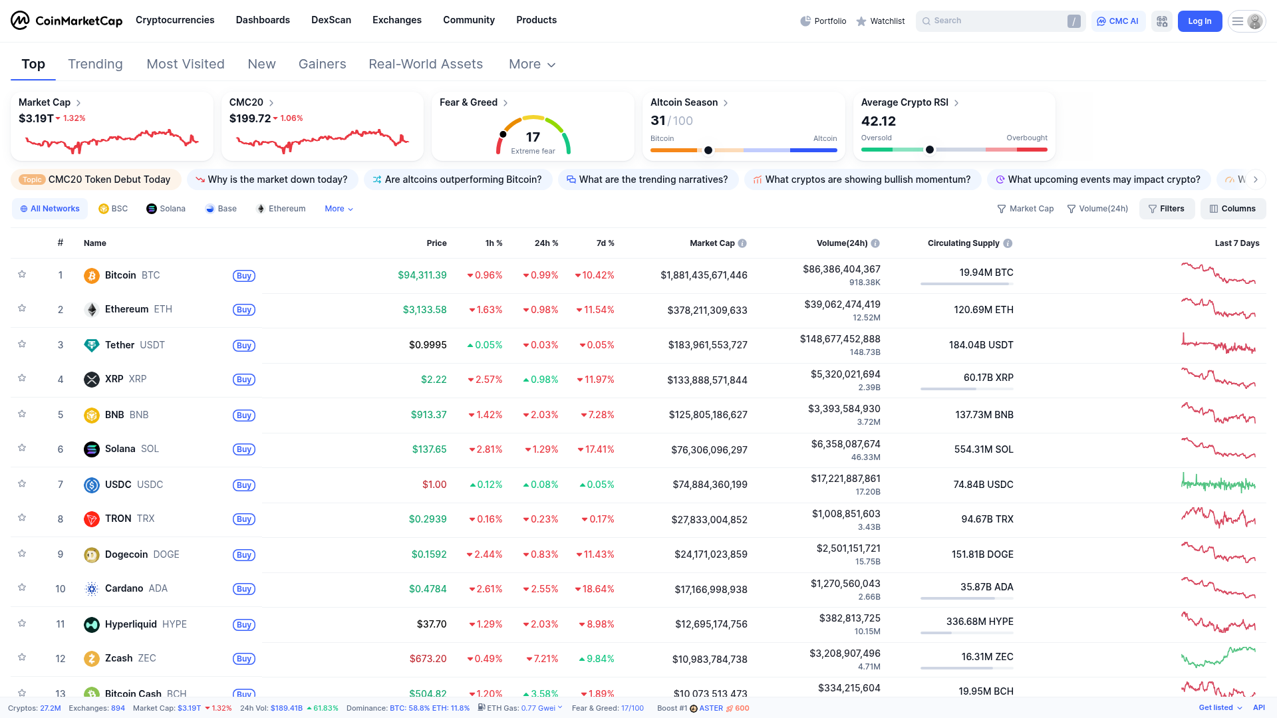Select the Base network filter
The width and height of the screenshot is (1277, 718).
click(x=221, y=209)
